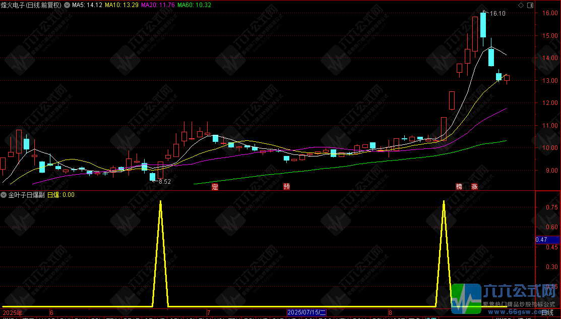Click the 16.00 price axis label
The image size is (561, 319).
coord(550,13)
